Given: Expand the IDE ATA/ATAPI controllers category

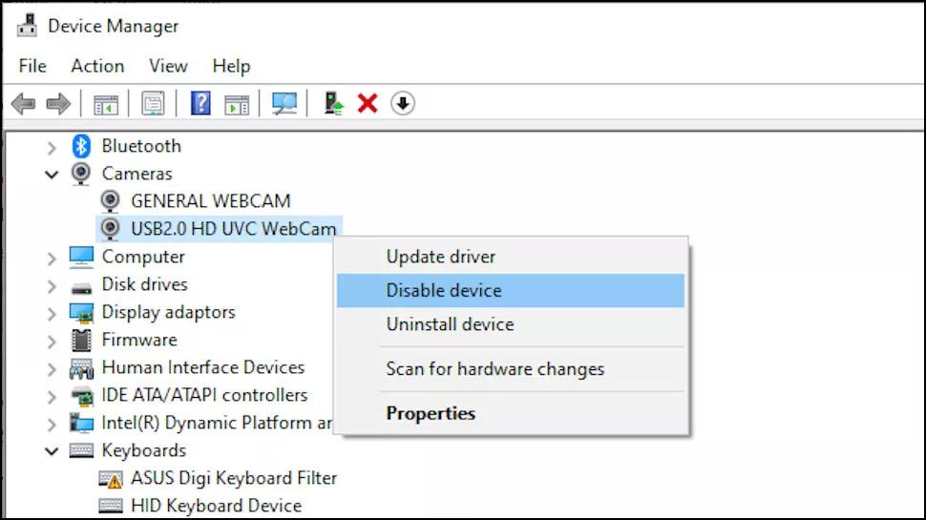Looking at the screenshot, I should (52, 397).
